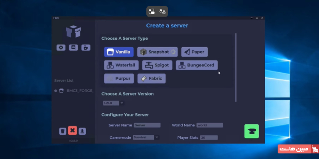Click the red X cancel button
Screen dimensions: 319x159
[x=73, y=130]
